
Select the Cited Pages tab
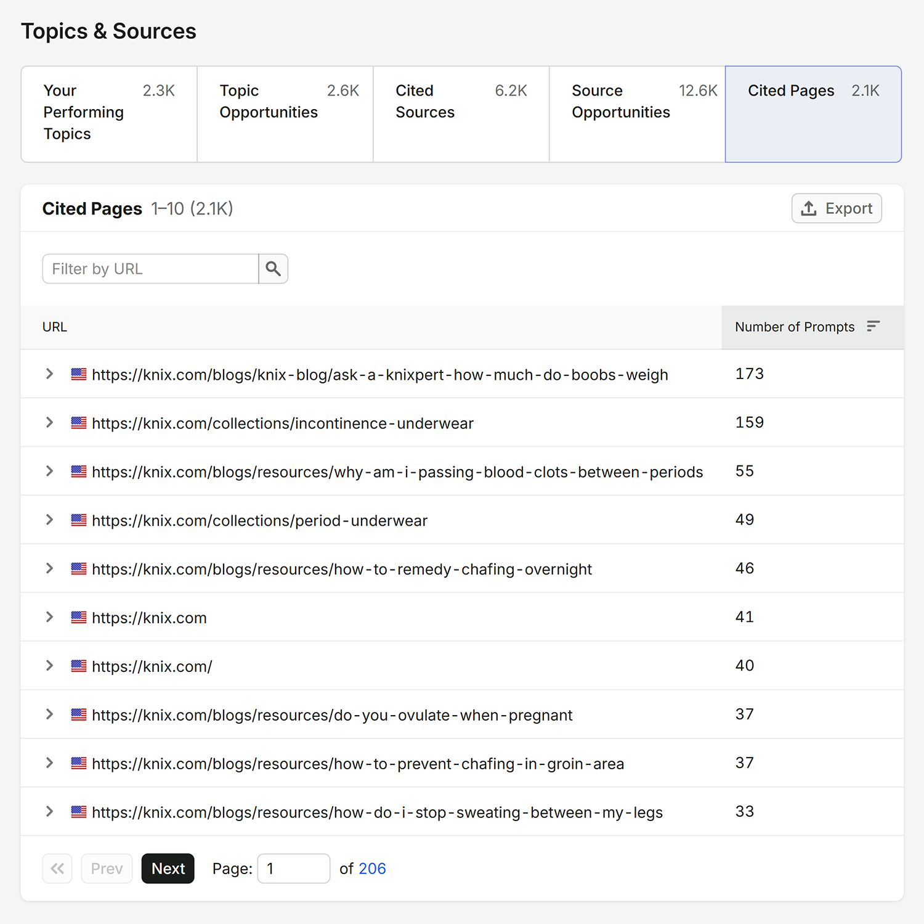[814, 114]
